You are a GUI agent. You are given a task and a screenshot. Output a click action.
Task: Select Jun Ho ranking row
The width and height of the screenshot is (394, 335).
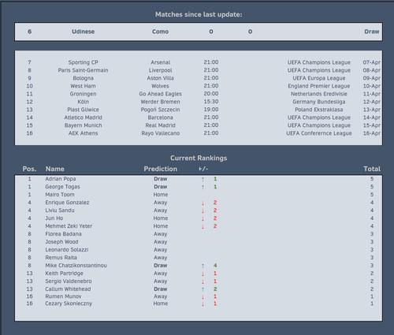point(199,218)
